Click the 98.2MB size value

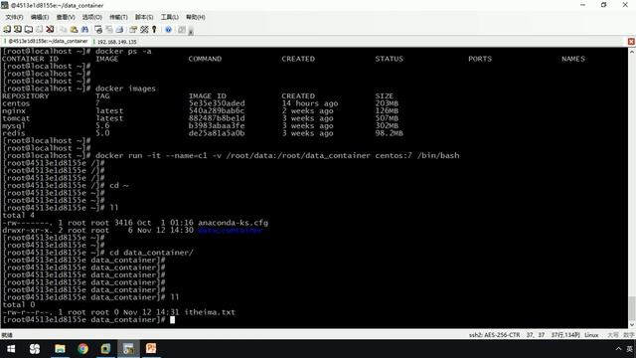pos(389,133)
